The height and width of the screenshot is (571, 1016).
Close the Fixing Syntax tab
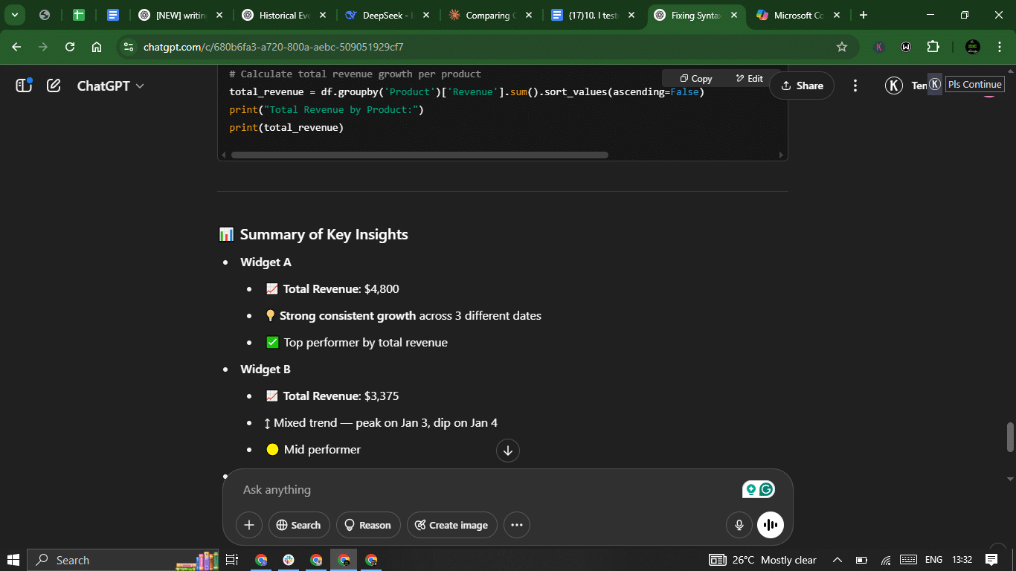[735, 15]
